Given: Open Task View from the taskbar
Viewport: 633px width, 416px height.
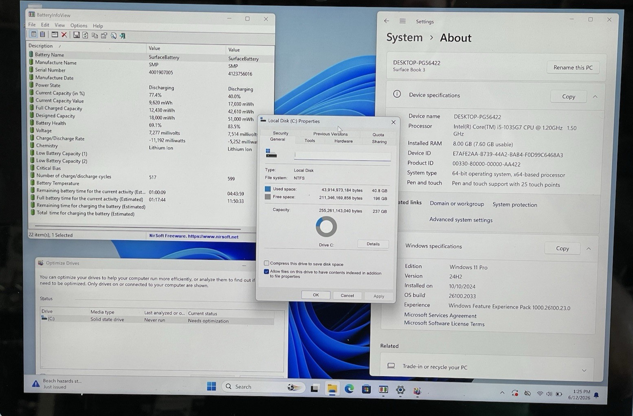Looking at the screenshot, I should click(314, 388).
